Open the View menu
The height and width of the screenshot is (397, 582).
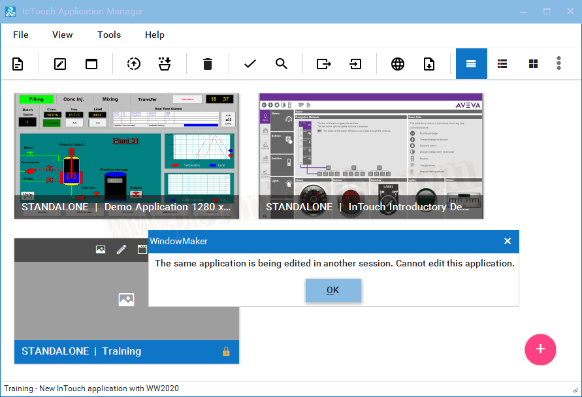coord(63,35)
